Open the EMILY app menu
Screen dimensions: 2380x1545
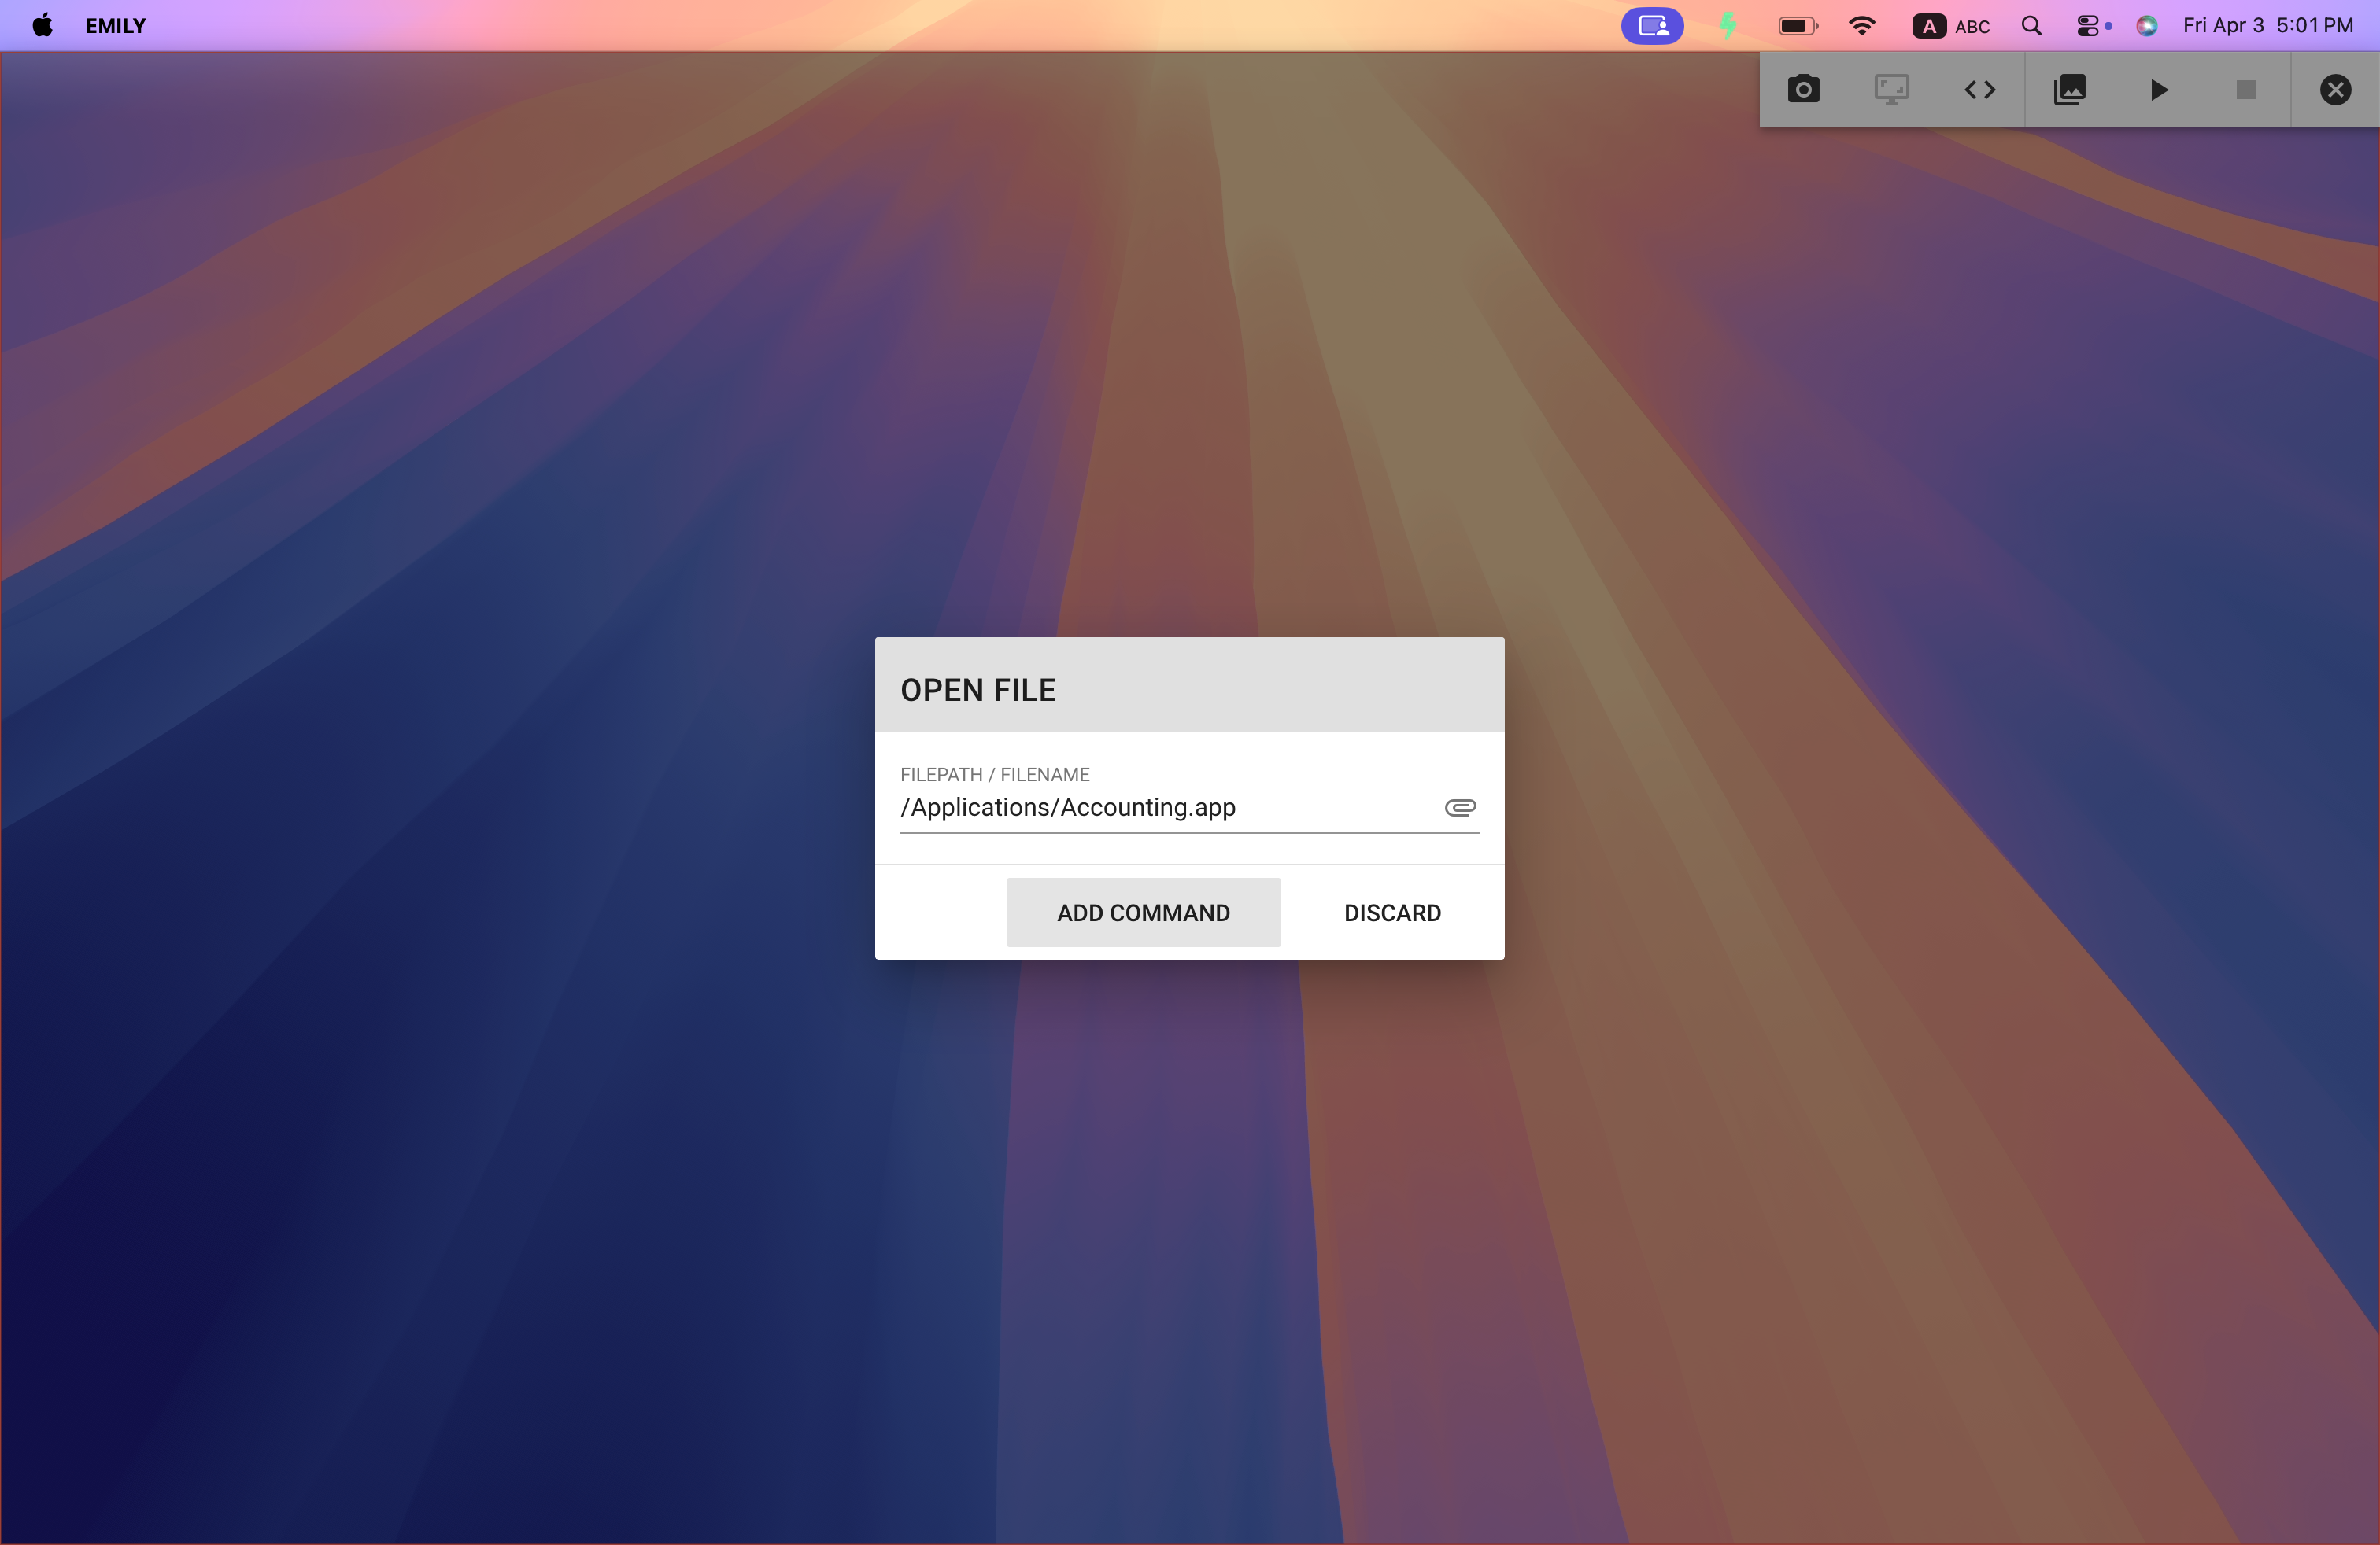point(115,25)
